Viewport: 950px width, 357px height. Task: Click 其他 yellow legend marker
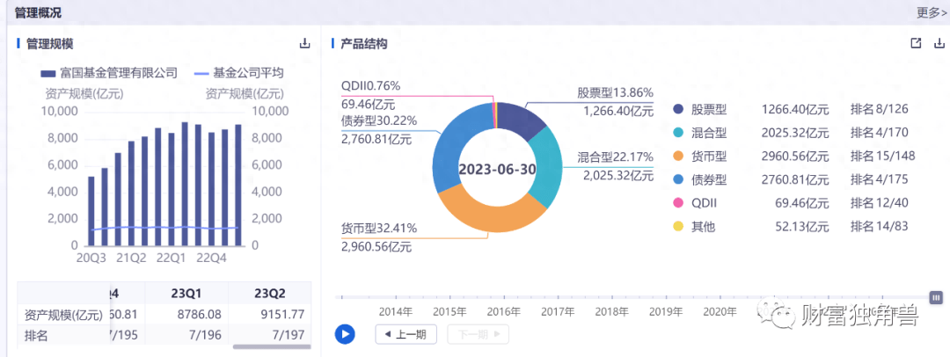(678, 227)
